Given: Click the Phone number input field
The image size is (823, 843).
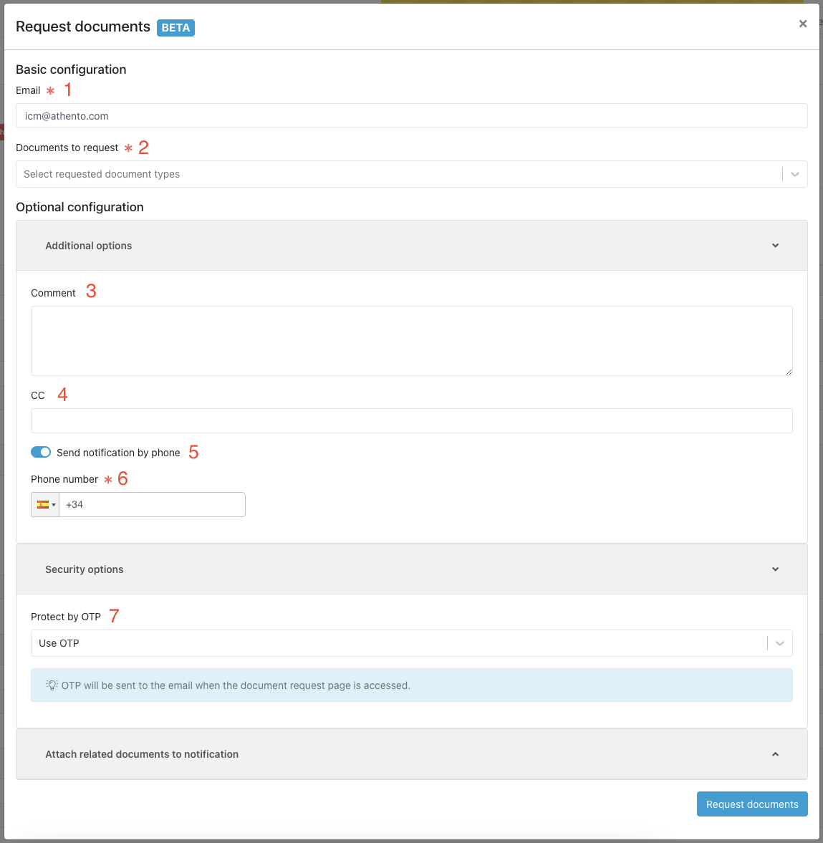Looking at the screenshot, I should pos(152,505).
